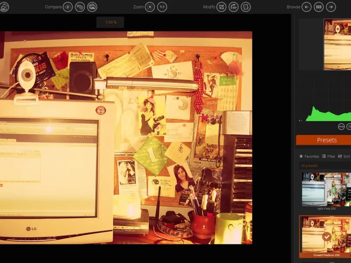Click the Zoom fit-to-screen icon

tap(150, 7)
